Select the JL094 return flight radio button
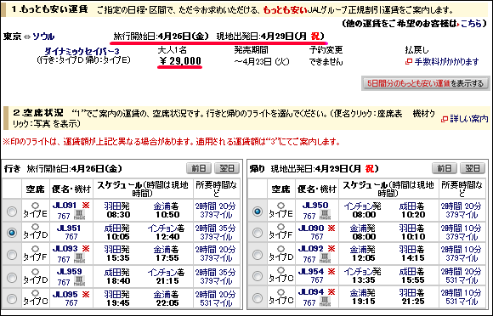Screen dimensions: 493x316 coord(258,298)
